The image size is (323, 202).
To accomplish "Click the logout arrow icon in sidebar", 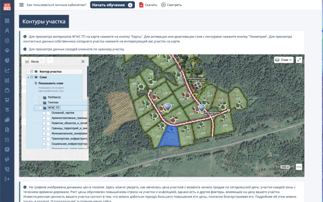I will [7, 179].
